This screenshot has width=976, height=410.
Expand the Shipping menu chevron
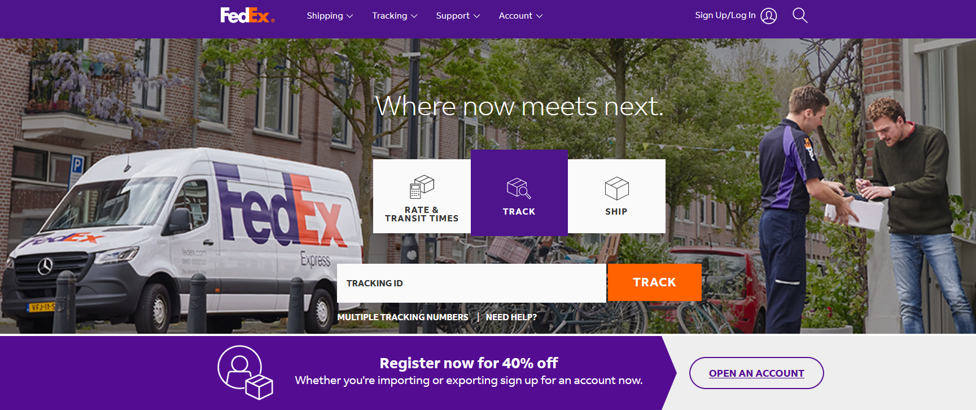(x=350, y=16)
